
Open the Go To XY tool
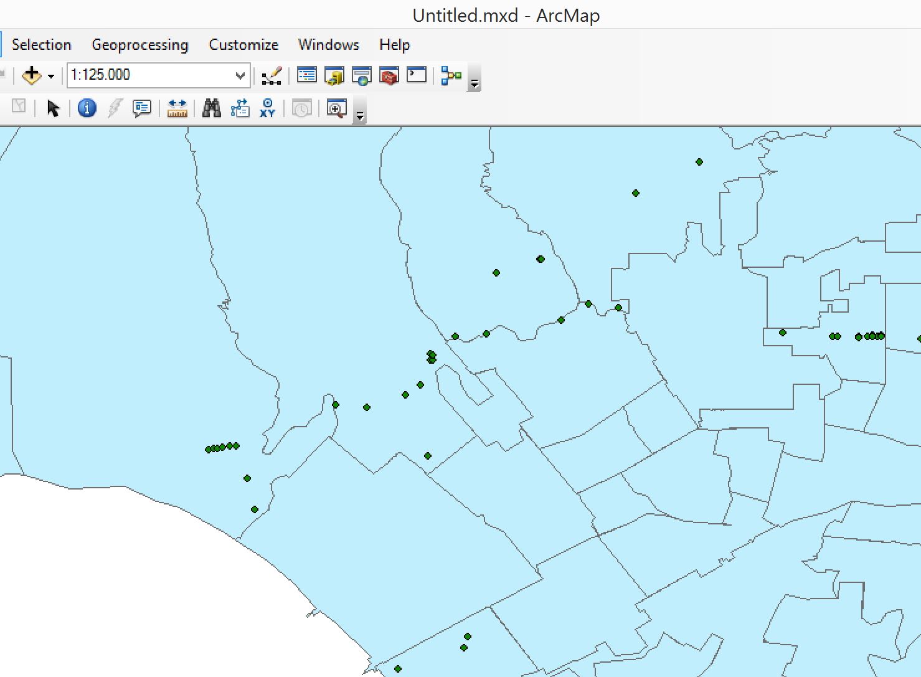coord(267,108)
